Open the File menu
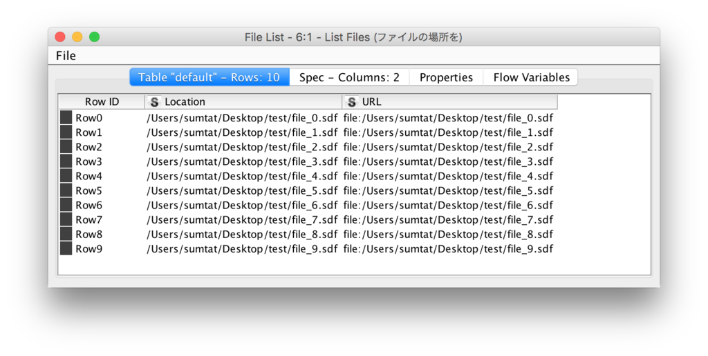This screenshot has width=708, height=356. (66, 56)
